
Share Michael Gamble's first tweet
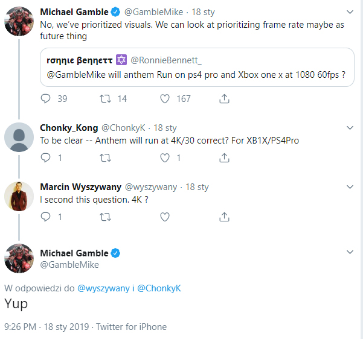(224, 98)
